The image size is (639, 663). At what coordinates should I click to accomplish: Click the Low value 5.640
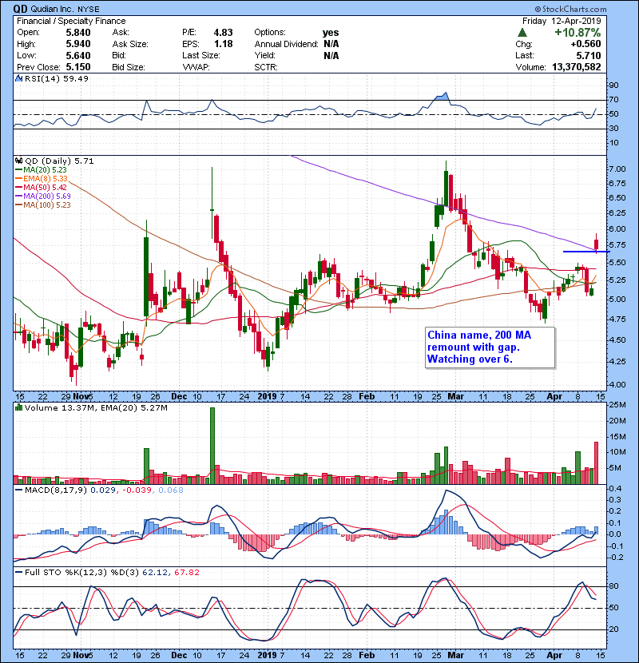78,55
